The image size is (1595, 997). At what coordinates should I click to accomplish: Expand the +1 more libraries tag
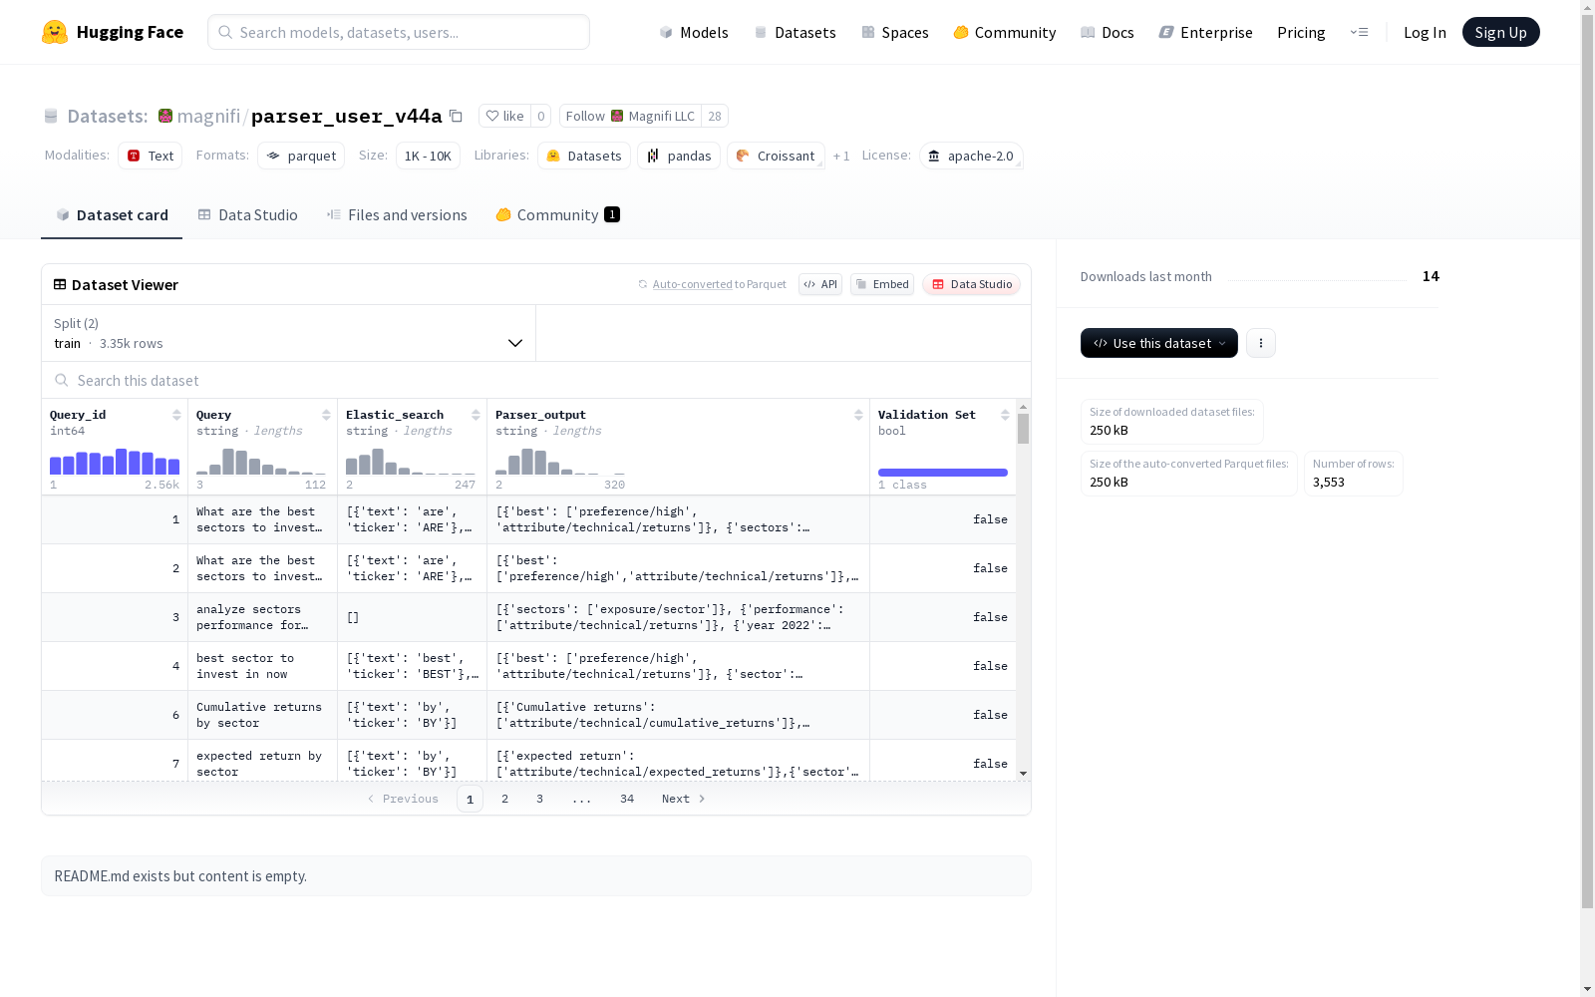coord(841,156)
